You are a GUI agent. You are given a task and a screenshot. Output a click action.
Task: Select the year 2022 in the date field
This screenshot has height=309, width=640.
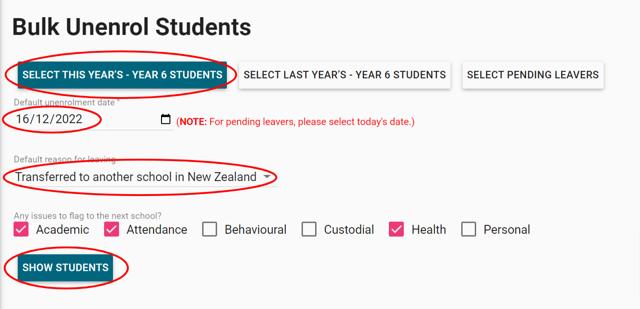click(70, 119)
